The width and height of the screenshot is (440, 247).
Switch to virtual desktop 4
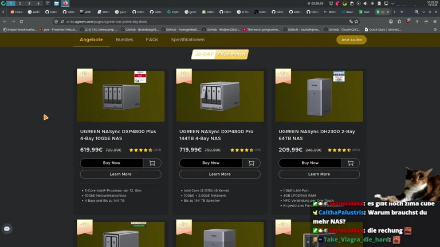(38, 3)
